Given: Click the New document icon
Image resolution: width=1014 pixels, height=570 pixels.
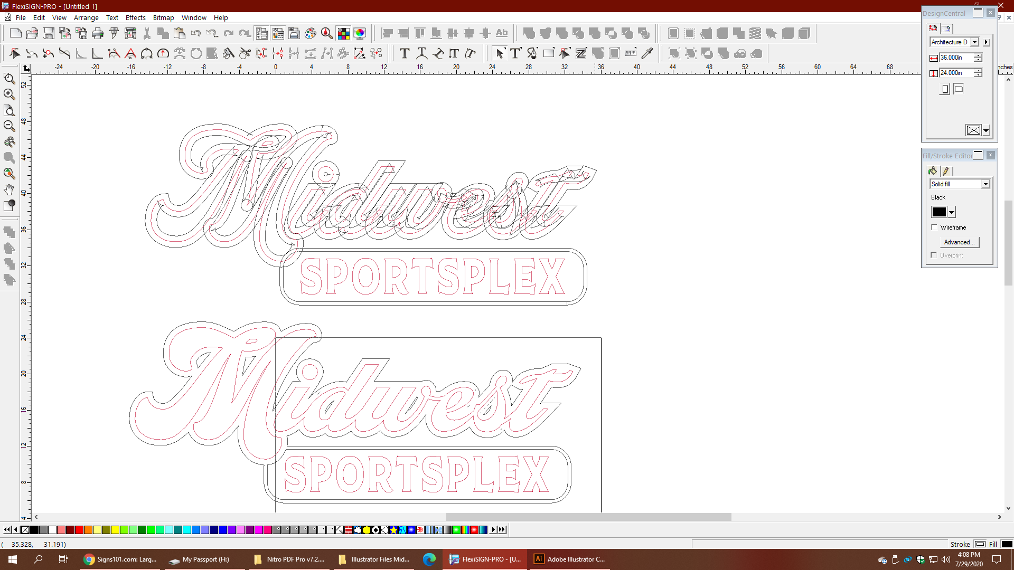Looking at the screenshot, I should 16,34.
